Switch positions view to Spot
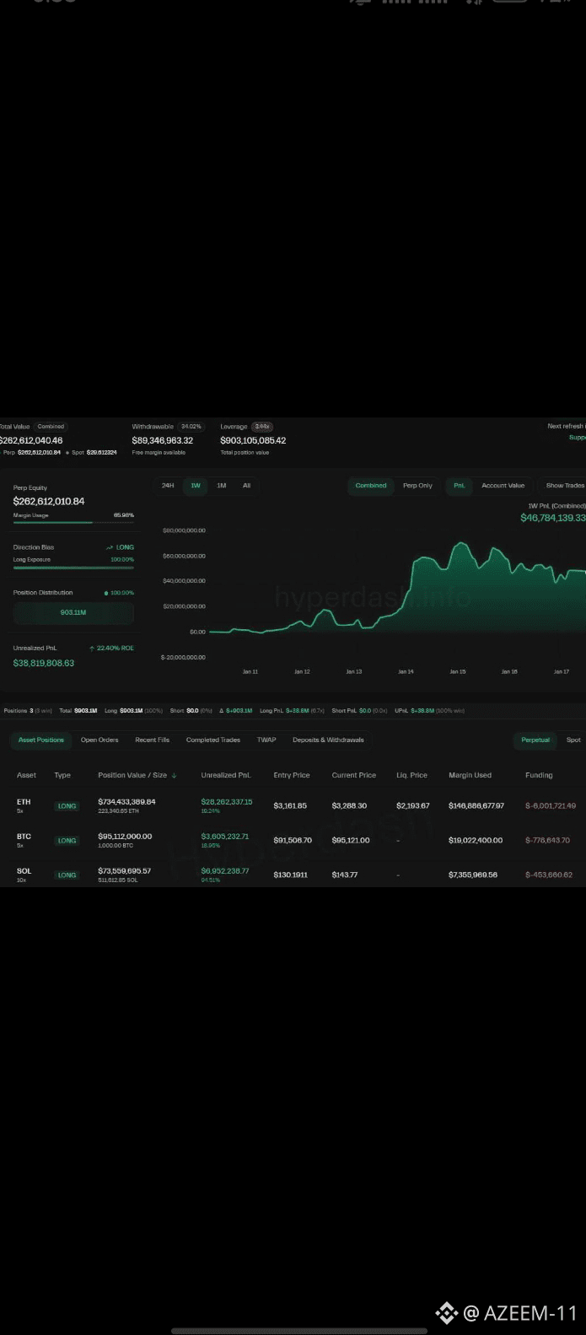 coord(573,740)
